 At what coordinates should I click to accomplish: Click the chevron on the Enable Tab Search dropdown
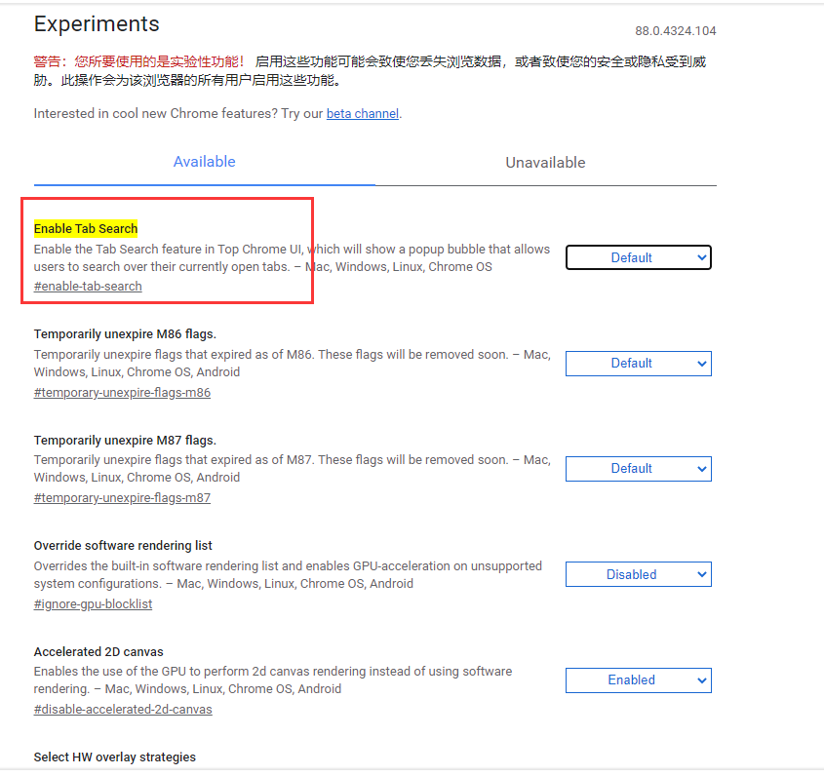(x=699, y=257)
